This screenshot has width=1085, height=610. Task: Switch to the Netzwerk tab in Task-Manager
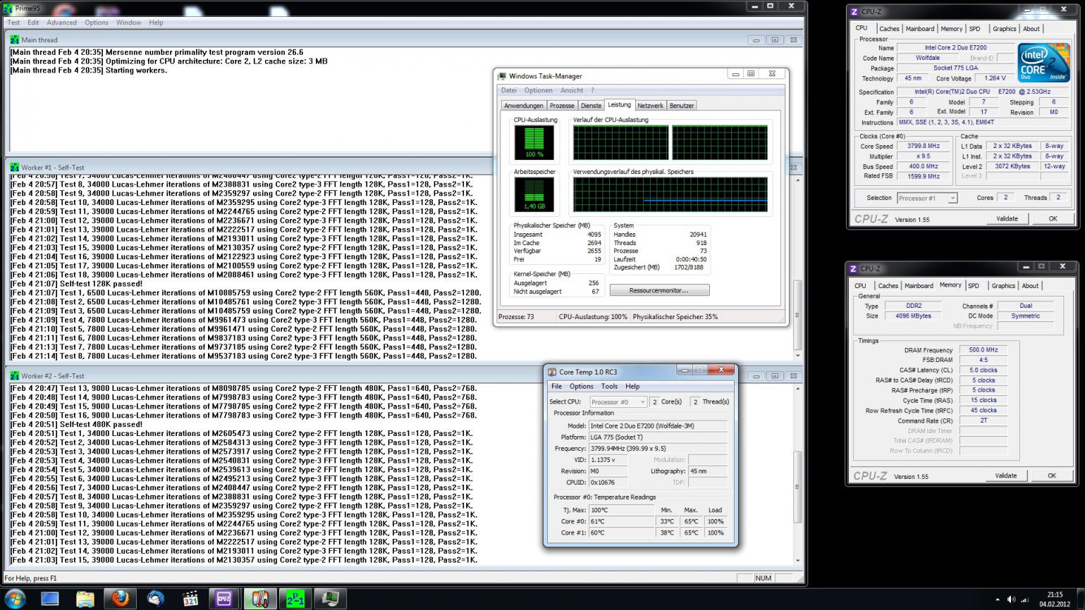coord(650,106)
